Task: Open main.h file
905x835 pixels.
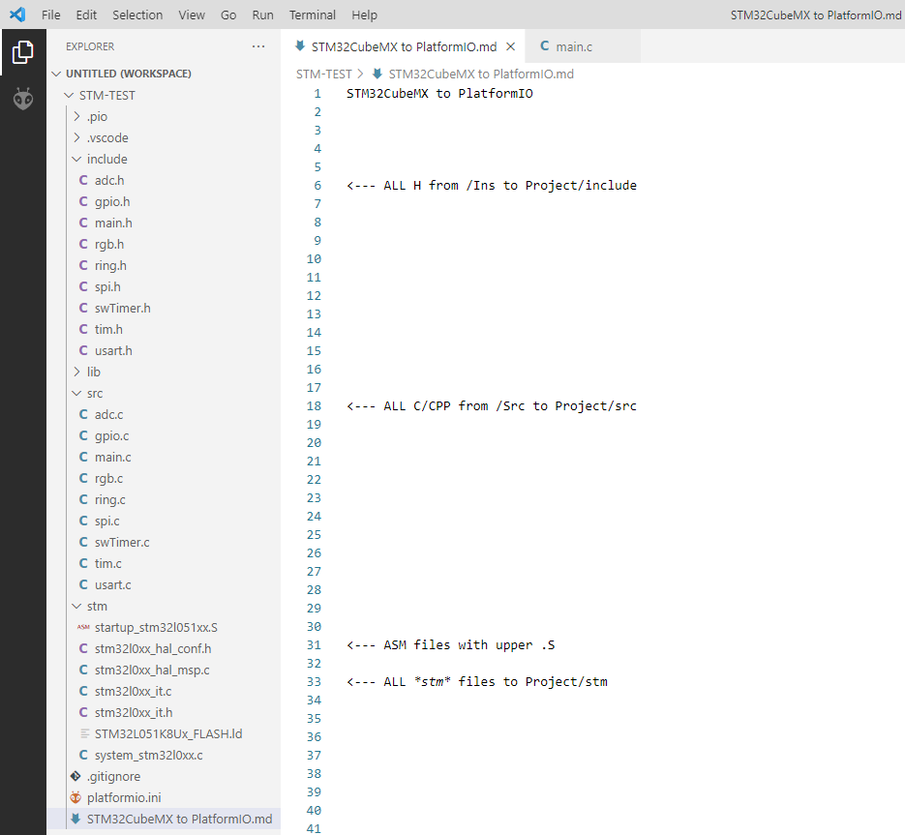Action: pos(164,224)
